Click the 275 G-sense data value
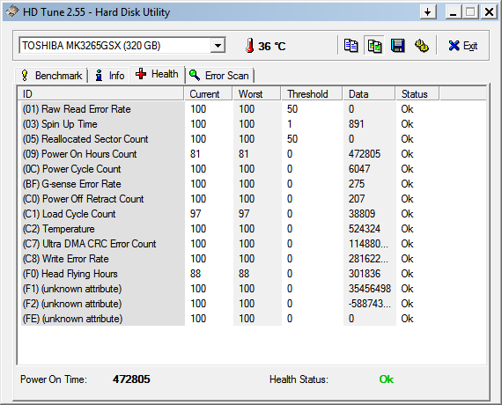 pyautogui.click(x=357, y=184)
